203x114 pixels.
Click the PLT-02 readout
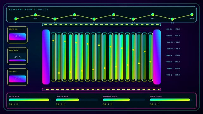tap(173, 35)
